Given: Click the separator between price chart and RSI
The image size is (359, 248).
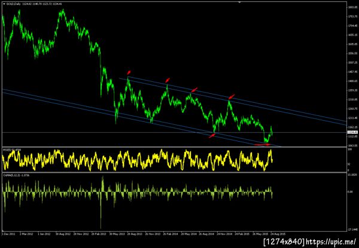Looking at the screenshot, I should pos(175,147).
